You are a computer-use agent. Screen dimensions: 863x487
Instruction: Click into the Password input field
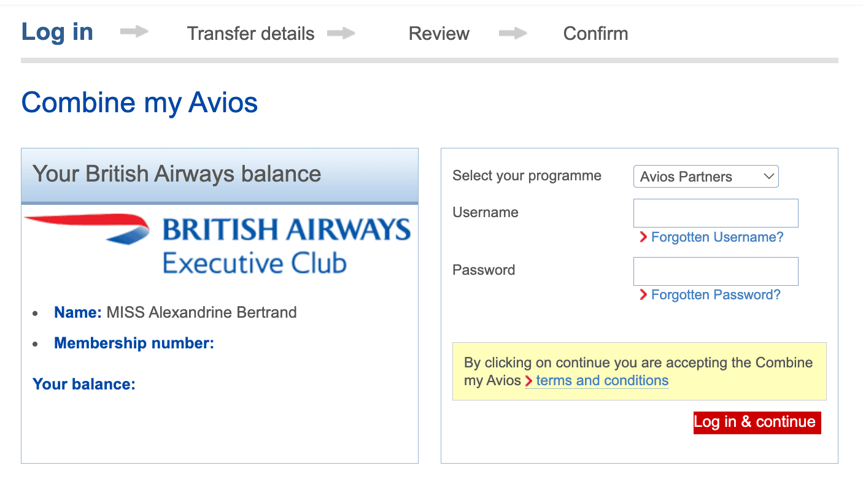pos(715,271)
